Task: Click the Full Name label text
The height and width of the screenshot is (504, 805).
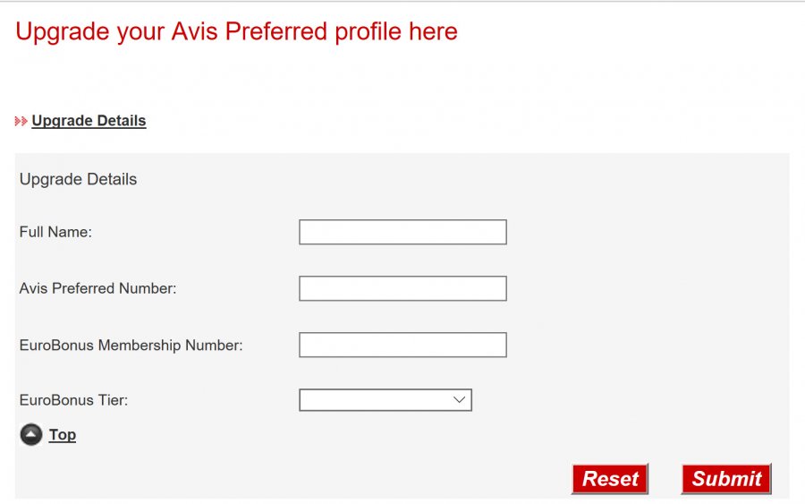Action: point(55,232)
